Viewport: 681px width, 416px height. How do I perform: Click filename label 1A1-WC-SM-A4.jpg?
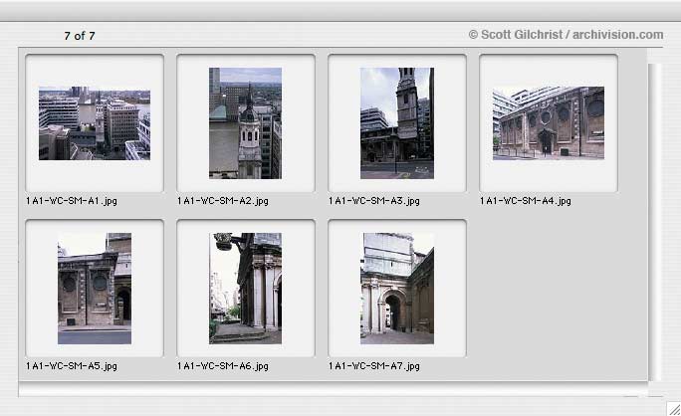[526, 201]
